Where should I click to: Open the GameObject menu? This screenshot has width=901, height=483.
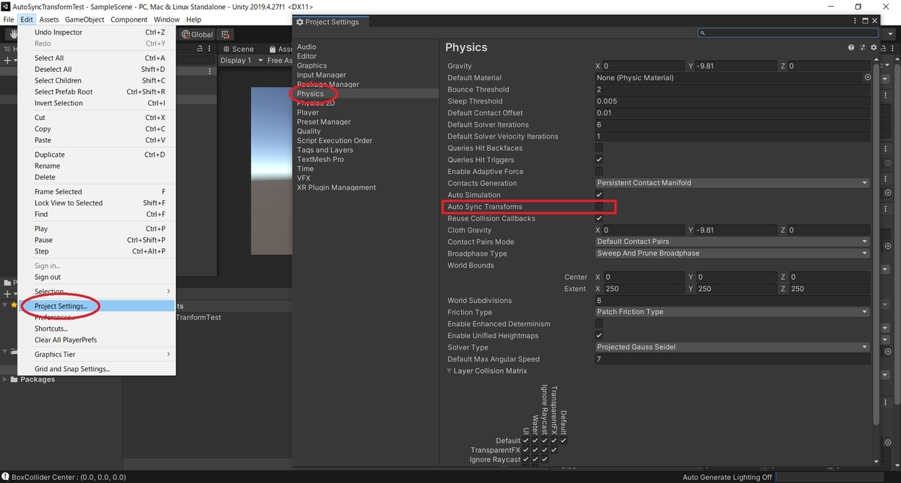click(x=86, y=19)
